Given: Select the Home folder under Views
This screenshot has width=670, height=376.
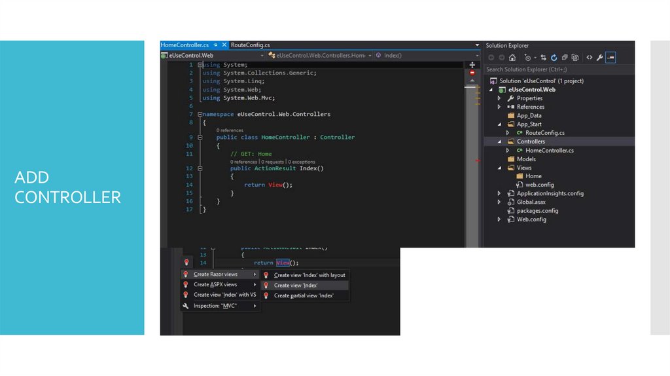Looking at the screenshot, I should [x=533, y=176].
